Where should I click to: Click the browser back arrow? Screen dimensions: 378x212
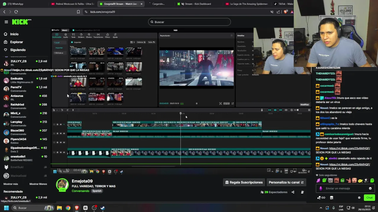click(4, 12)
